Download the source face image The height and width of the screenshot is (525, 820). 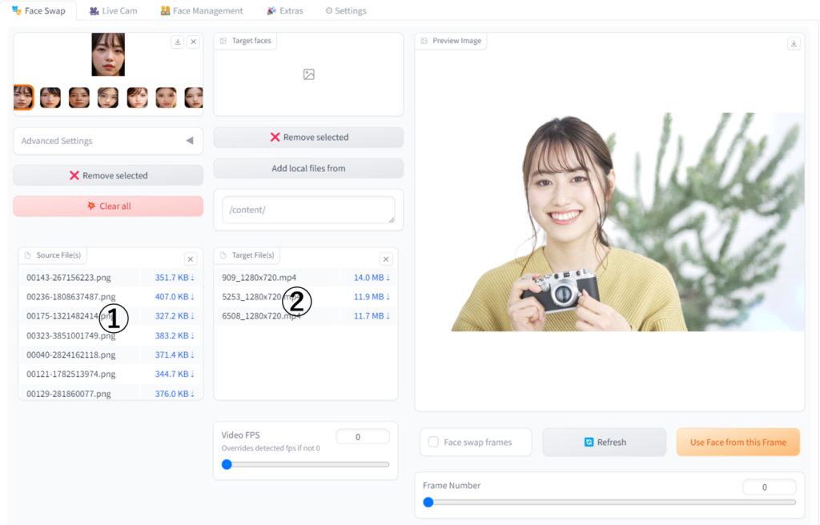[x=177, y=42]
